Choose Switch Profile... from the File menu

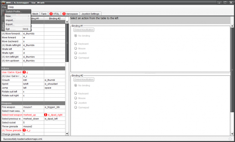[x=14, y=11]
